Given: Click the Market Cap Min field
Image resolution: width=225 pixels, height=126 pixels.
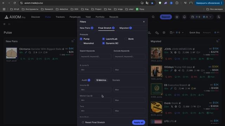Looking at the screenshot, I should (95, 100).
